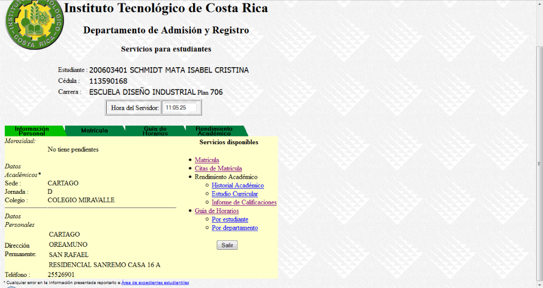Click the 'No tiene pendientes' status text
The image size is (543, 288).
point(73,149)
